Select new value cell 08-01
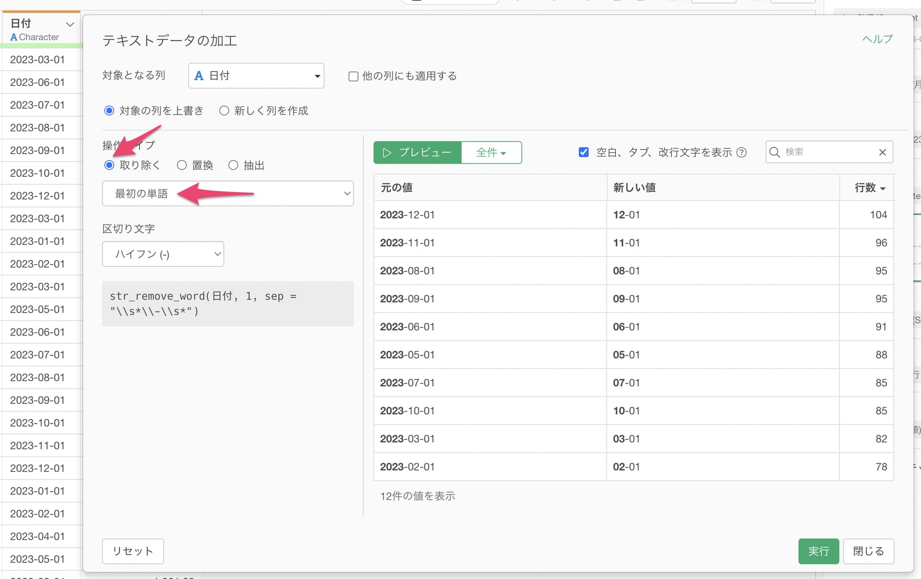This screenshot has width=921, height=579. click(x=723, y=271)
